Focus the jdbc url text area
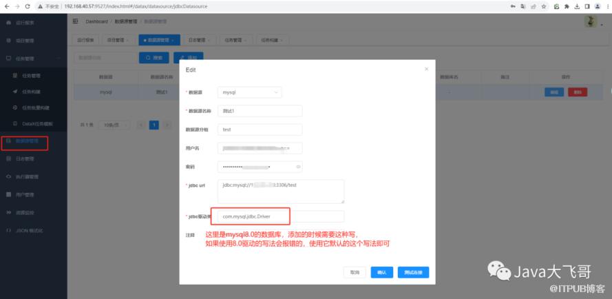Screen dimensions: 612x299 [281, 192]
